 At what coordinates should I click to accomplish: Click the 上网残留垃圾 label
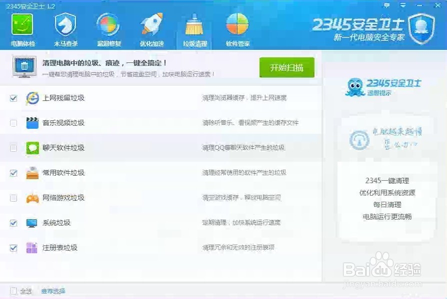63,98
